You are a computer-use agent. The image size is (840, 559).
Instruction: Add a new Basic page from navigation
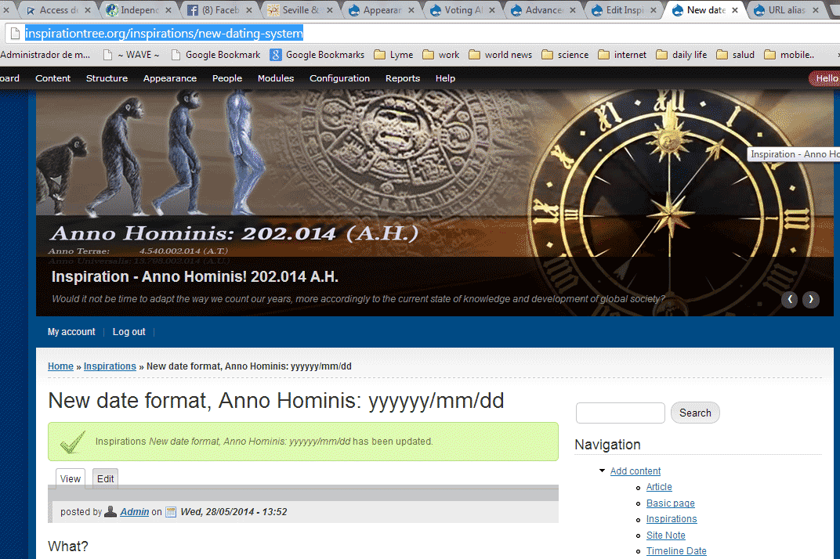tap(670, 503)
